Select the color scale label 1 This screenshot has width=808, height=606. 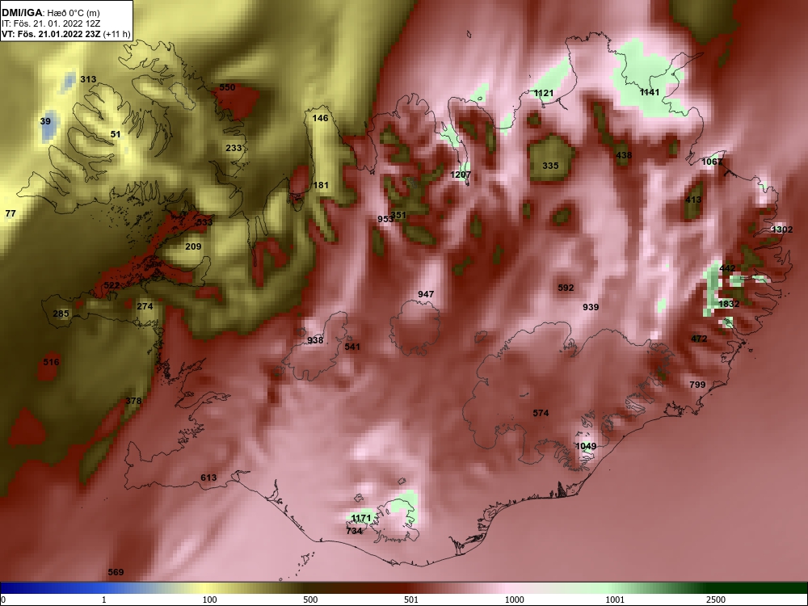(104, 600)
